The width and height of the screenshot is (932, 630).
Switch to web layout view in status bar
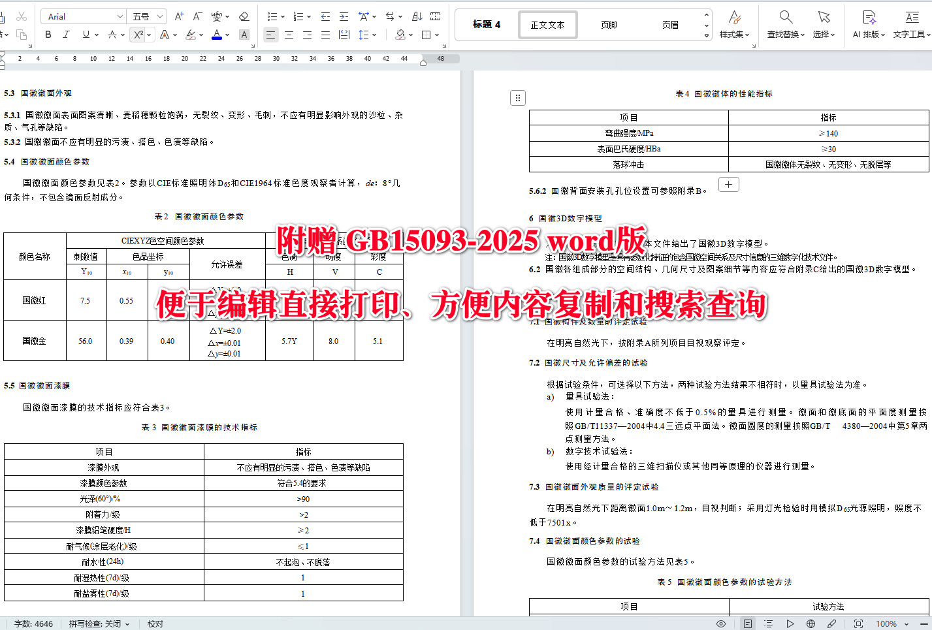click(810, 623)
